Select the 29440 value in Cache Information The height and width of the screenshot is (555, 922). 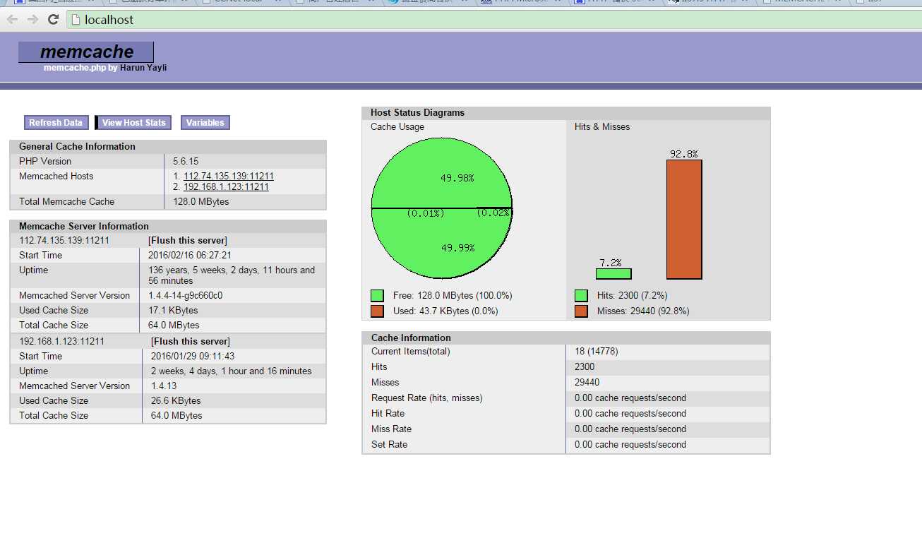click(587, 382)
